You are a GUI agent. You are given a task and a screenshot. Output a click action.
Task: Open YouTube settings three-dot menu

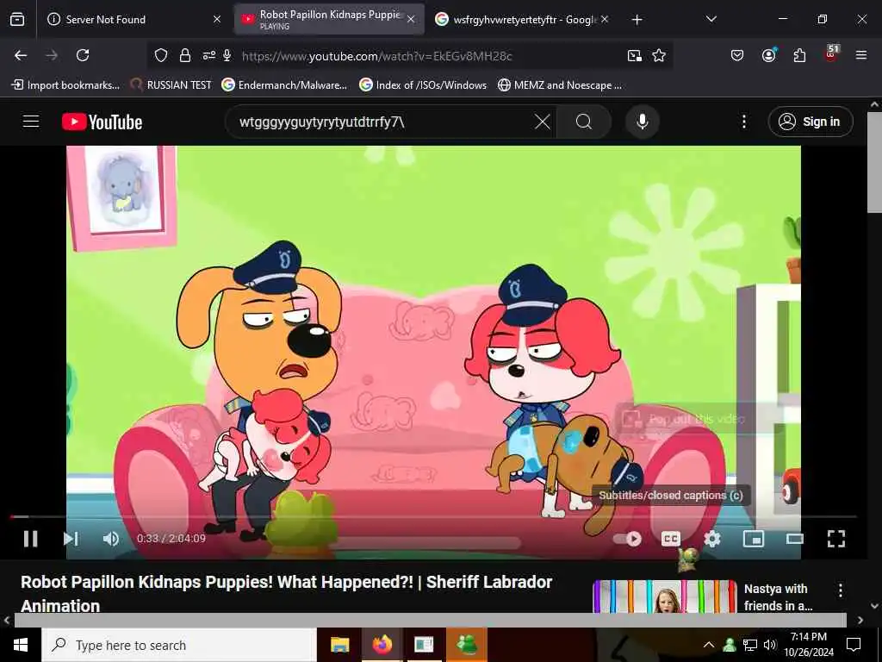click(743, 122)
